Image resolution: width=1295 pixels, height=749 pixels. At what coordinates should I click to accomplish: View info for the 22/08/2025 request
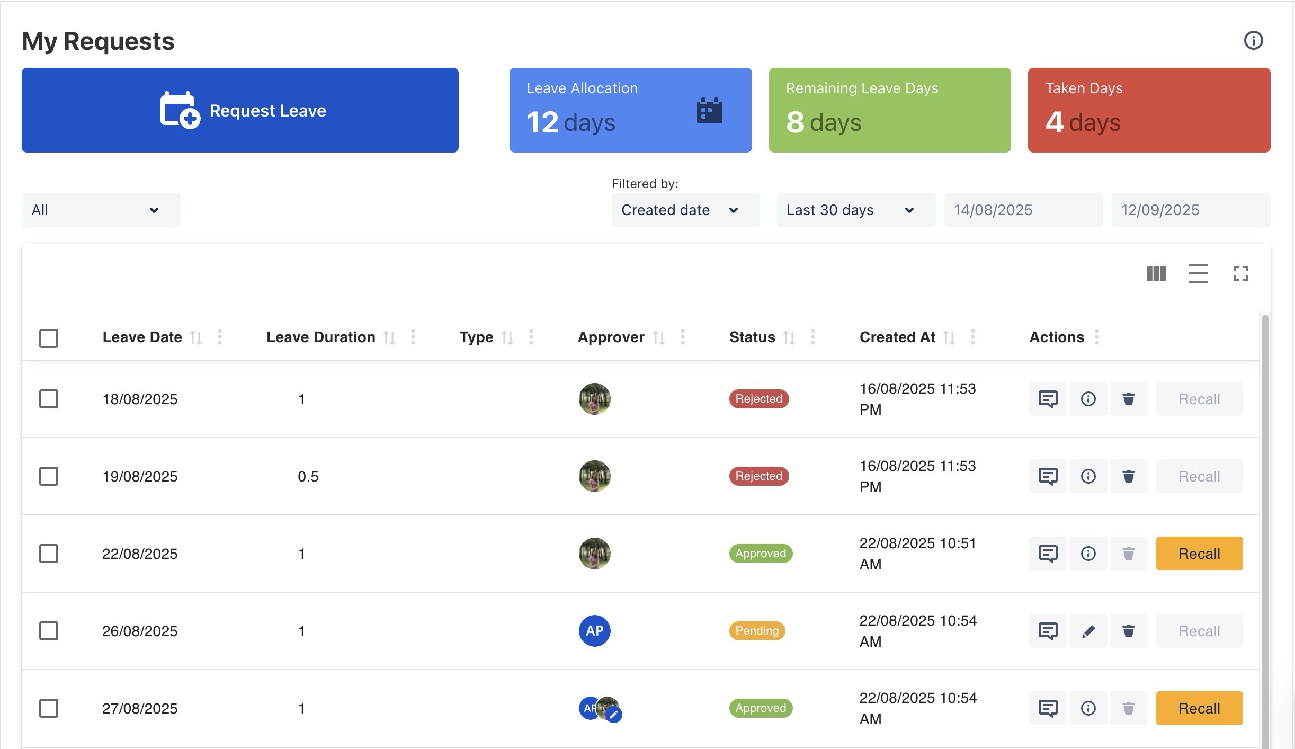point(1088,554)
